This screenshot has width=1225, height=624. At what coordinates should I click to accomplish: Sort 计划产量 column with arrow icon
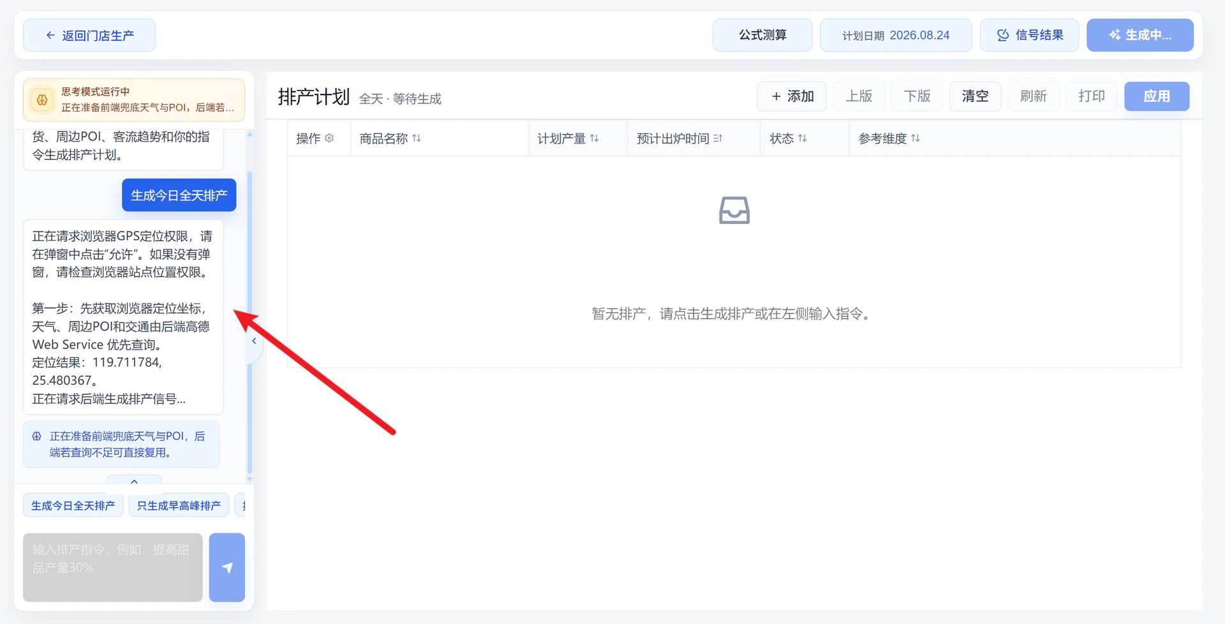click(x=595, y=138)
